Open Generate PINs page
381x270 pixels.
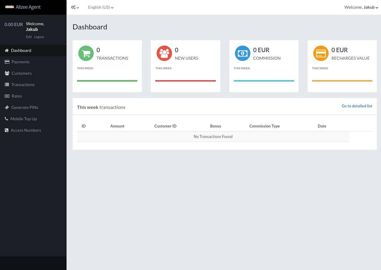pos(33,107)
